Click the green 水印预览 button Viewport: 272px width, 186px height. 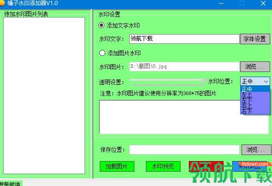pos(163,167)
